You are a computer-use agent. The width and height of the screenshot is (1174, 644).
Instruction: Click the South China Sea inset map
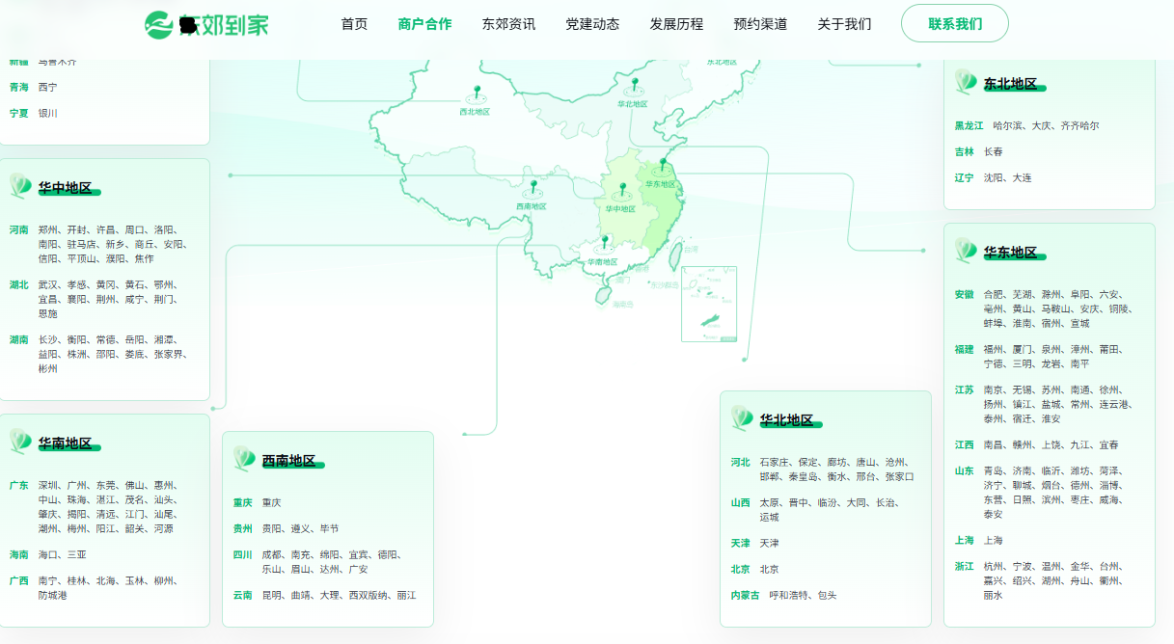(x=708, y=304)
